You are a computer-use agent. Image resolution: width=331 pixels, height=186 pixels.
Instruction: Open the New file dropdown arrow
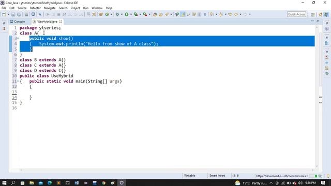[x=9, y=14]
